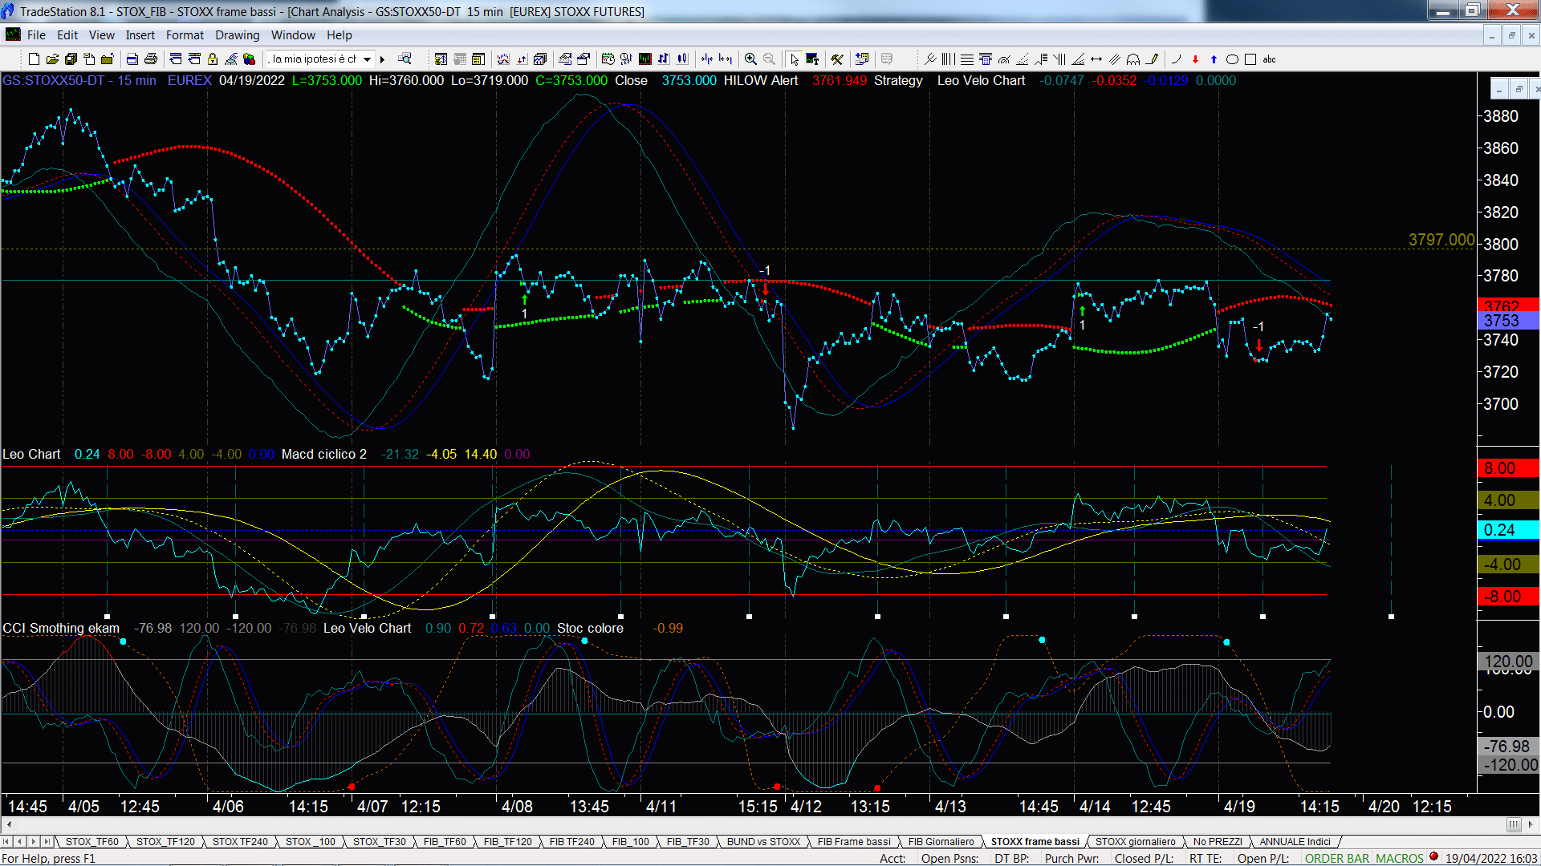Image resolution: width=1541 pixels, height=866 pixels.
Task: Select the zoom in magnifier tool
Action: pos(750,59)
